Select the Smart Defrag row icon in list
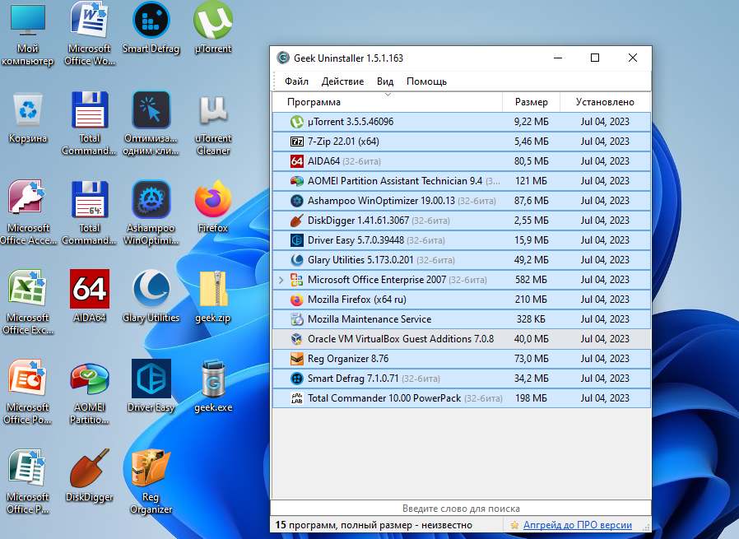The image size is (739, 539). pos(297,379)
